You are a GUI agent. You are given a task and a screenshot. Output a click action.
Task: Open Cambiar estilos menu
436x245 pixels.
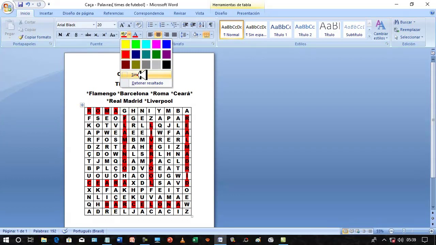(x=380, y=30)
